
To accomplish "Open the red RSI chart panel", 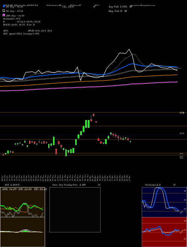I will (164, 232).
